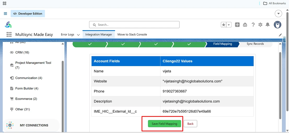289x133 pixels.
Task: Click the Communication category icon
Action: (x=11, y=78)
